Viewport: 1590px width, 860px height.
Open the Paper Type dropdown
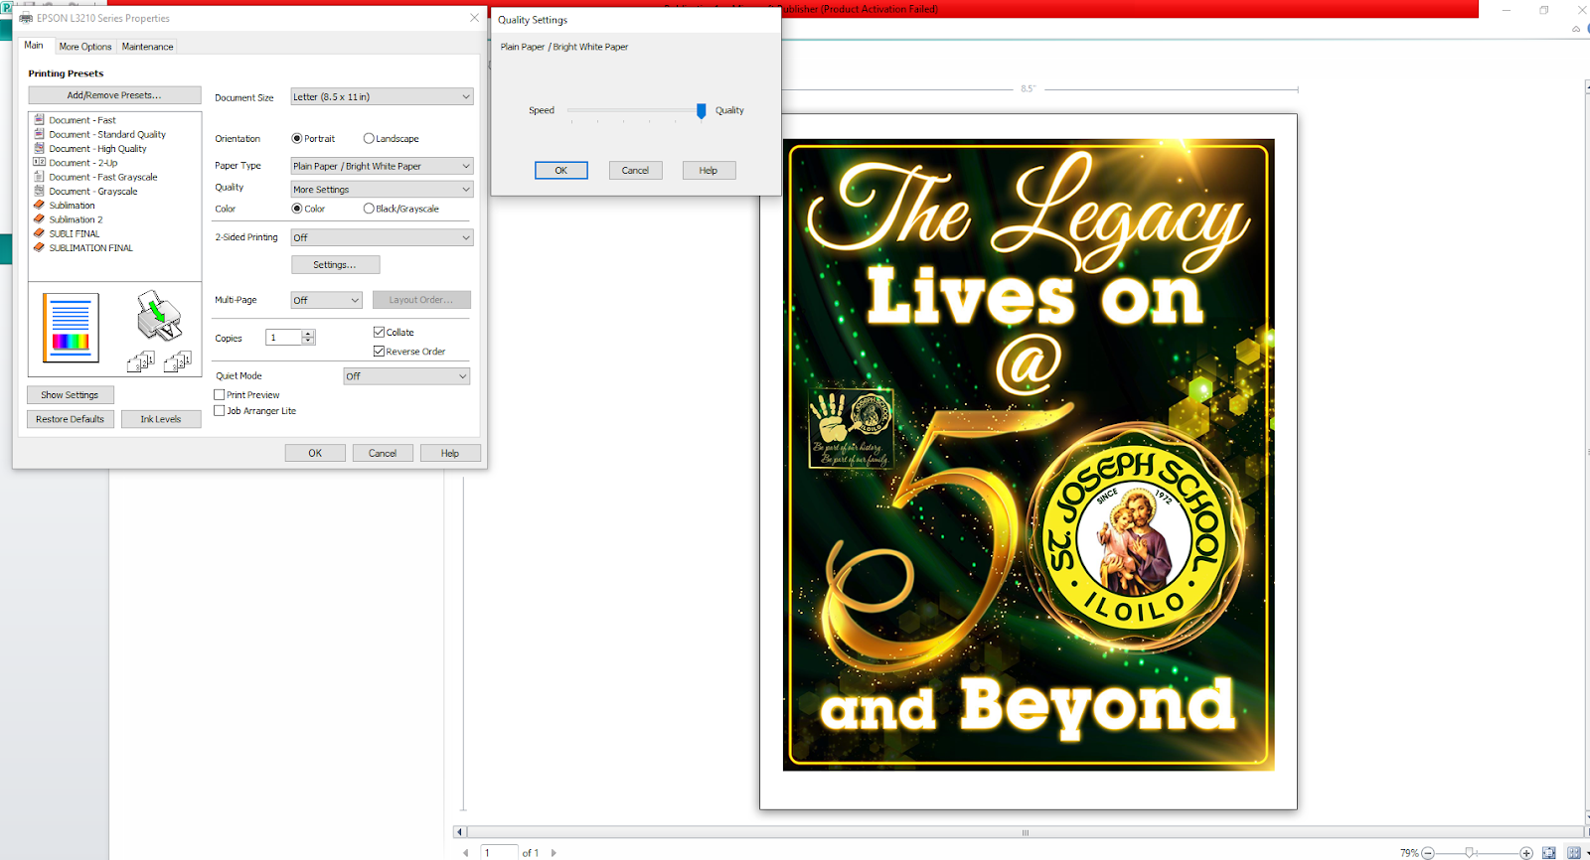click(x=382, y=166)
